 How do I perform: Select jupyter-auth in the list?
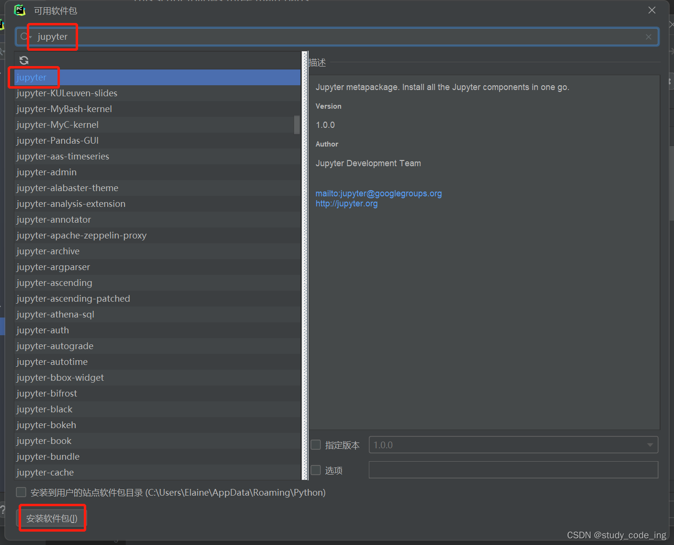click(157, 330)
